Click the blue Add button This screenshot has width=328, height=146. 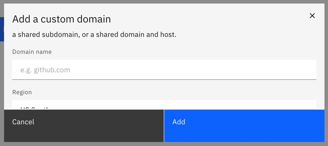[x=244, y=126]
